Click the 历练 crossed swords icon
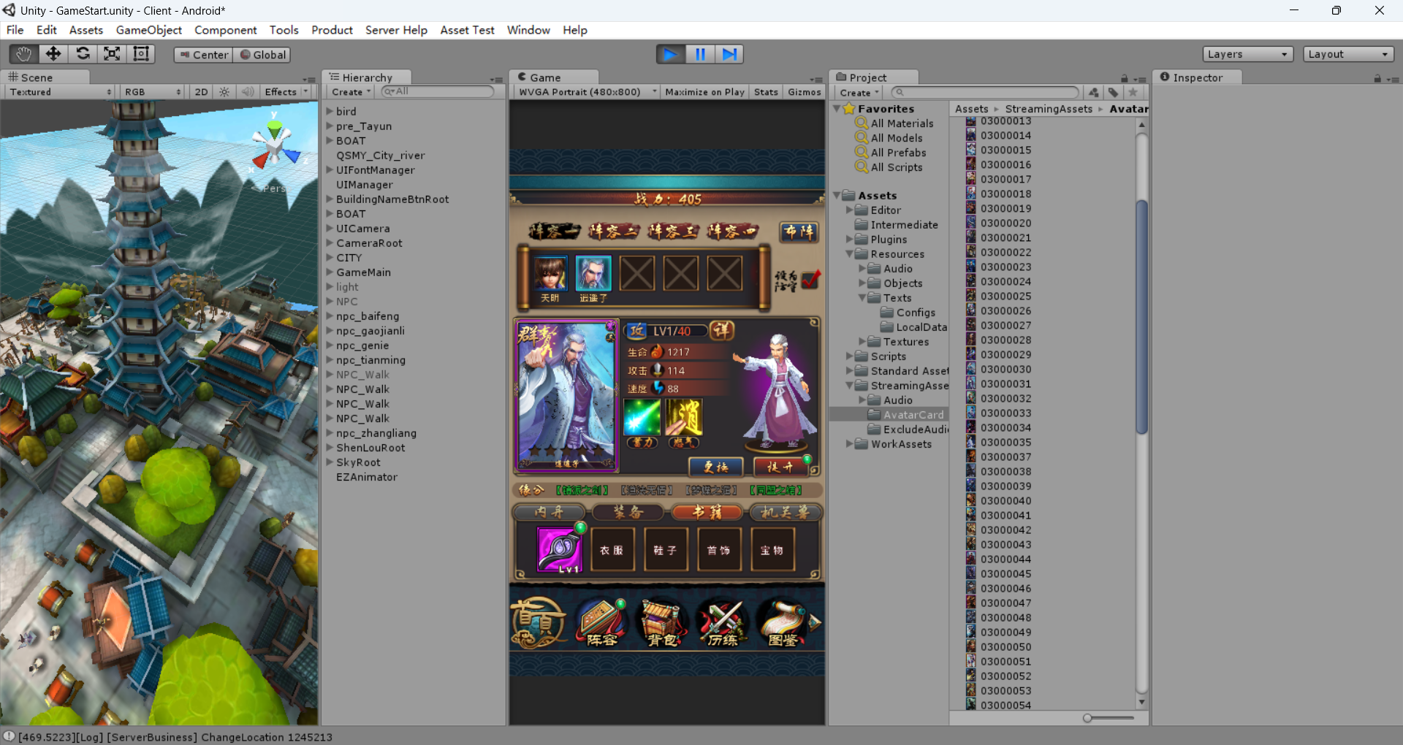Screen dimensions: 1403x745 tap(723, 622)
